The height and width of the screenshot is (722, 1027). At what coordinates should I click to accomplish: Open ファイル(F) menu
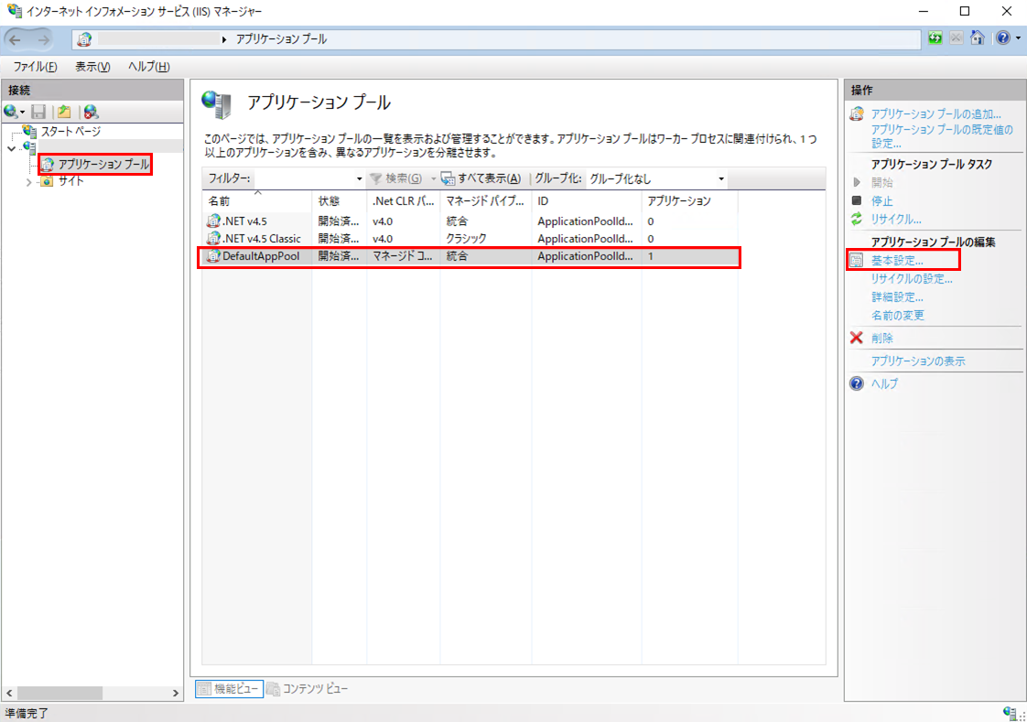[x=36, y=67]
